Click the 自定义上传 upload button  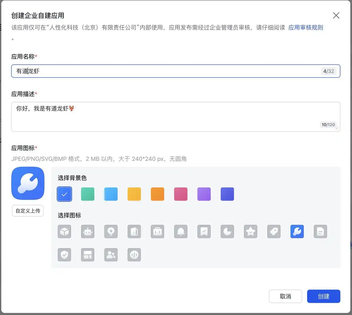pyautogui.click(x=27, y=211)
